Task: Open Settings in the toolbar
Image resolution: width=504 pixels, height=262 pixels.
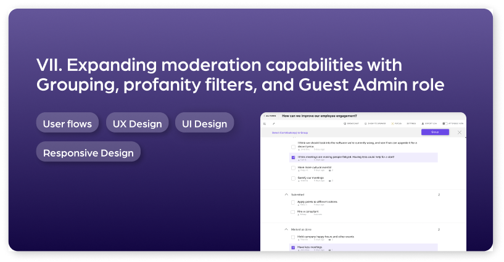Action: point(411,124)
